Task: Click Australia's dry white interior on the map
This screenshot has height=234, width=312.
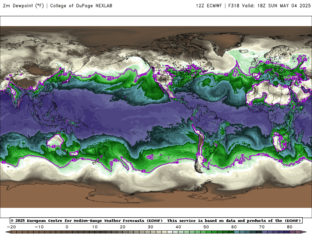Action: pyautogui.click(x=56, y=141)
